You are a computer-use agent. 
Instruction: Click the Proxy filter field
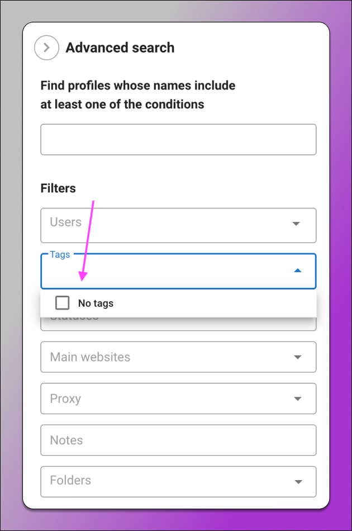tap(178, 399)
